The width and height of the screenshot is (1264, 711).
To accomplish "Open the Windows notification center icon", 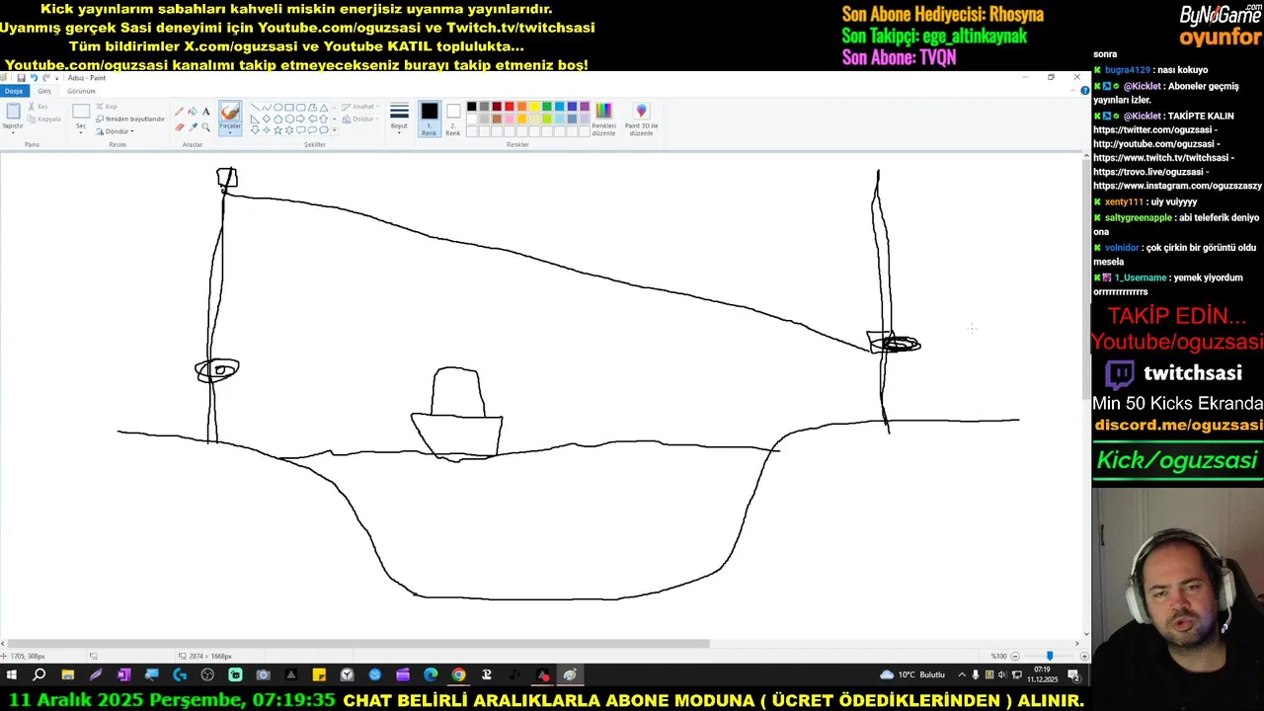I will (x=1074, y=675).
